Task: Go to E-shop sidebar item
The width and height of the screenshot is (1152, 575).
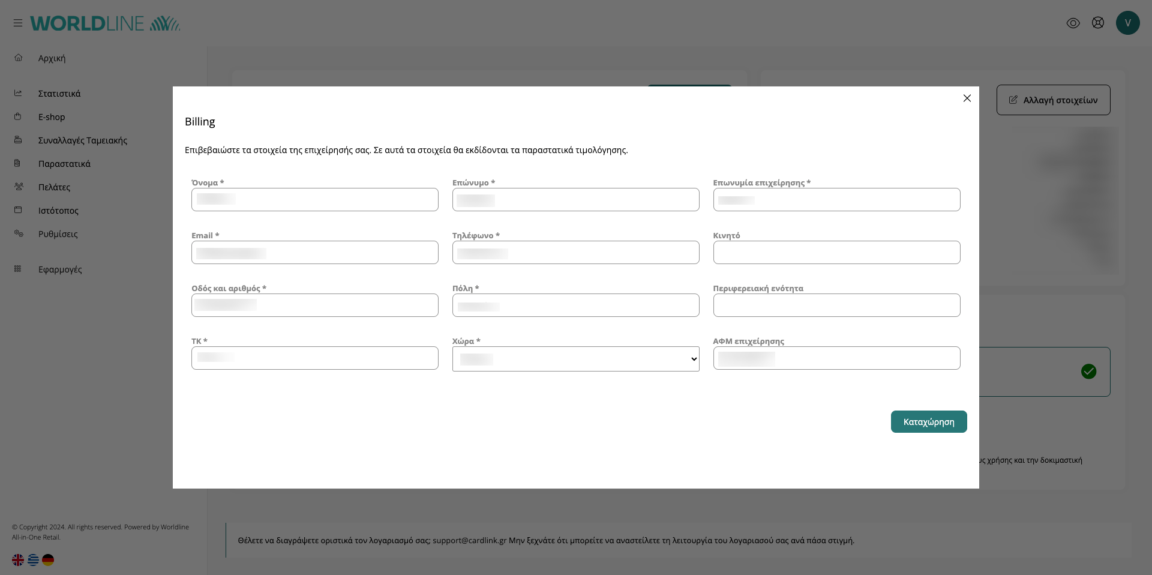Action: point(52,117)
